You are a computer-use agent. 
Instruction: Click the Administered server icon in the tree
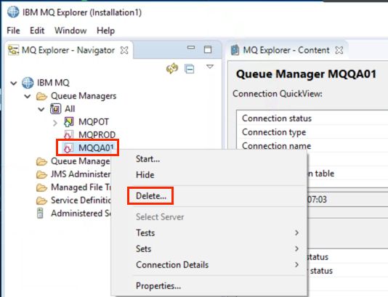pyautogui.click(x=40, y=213)
